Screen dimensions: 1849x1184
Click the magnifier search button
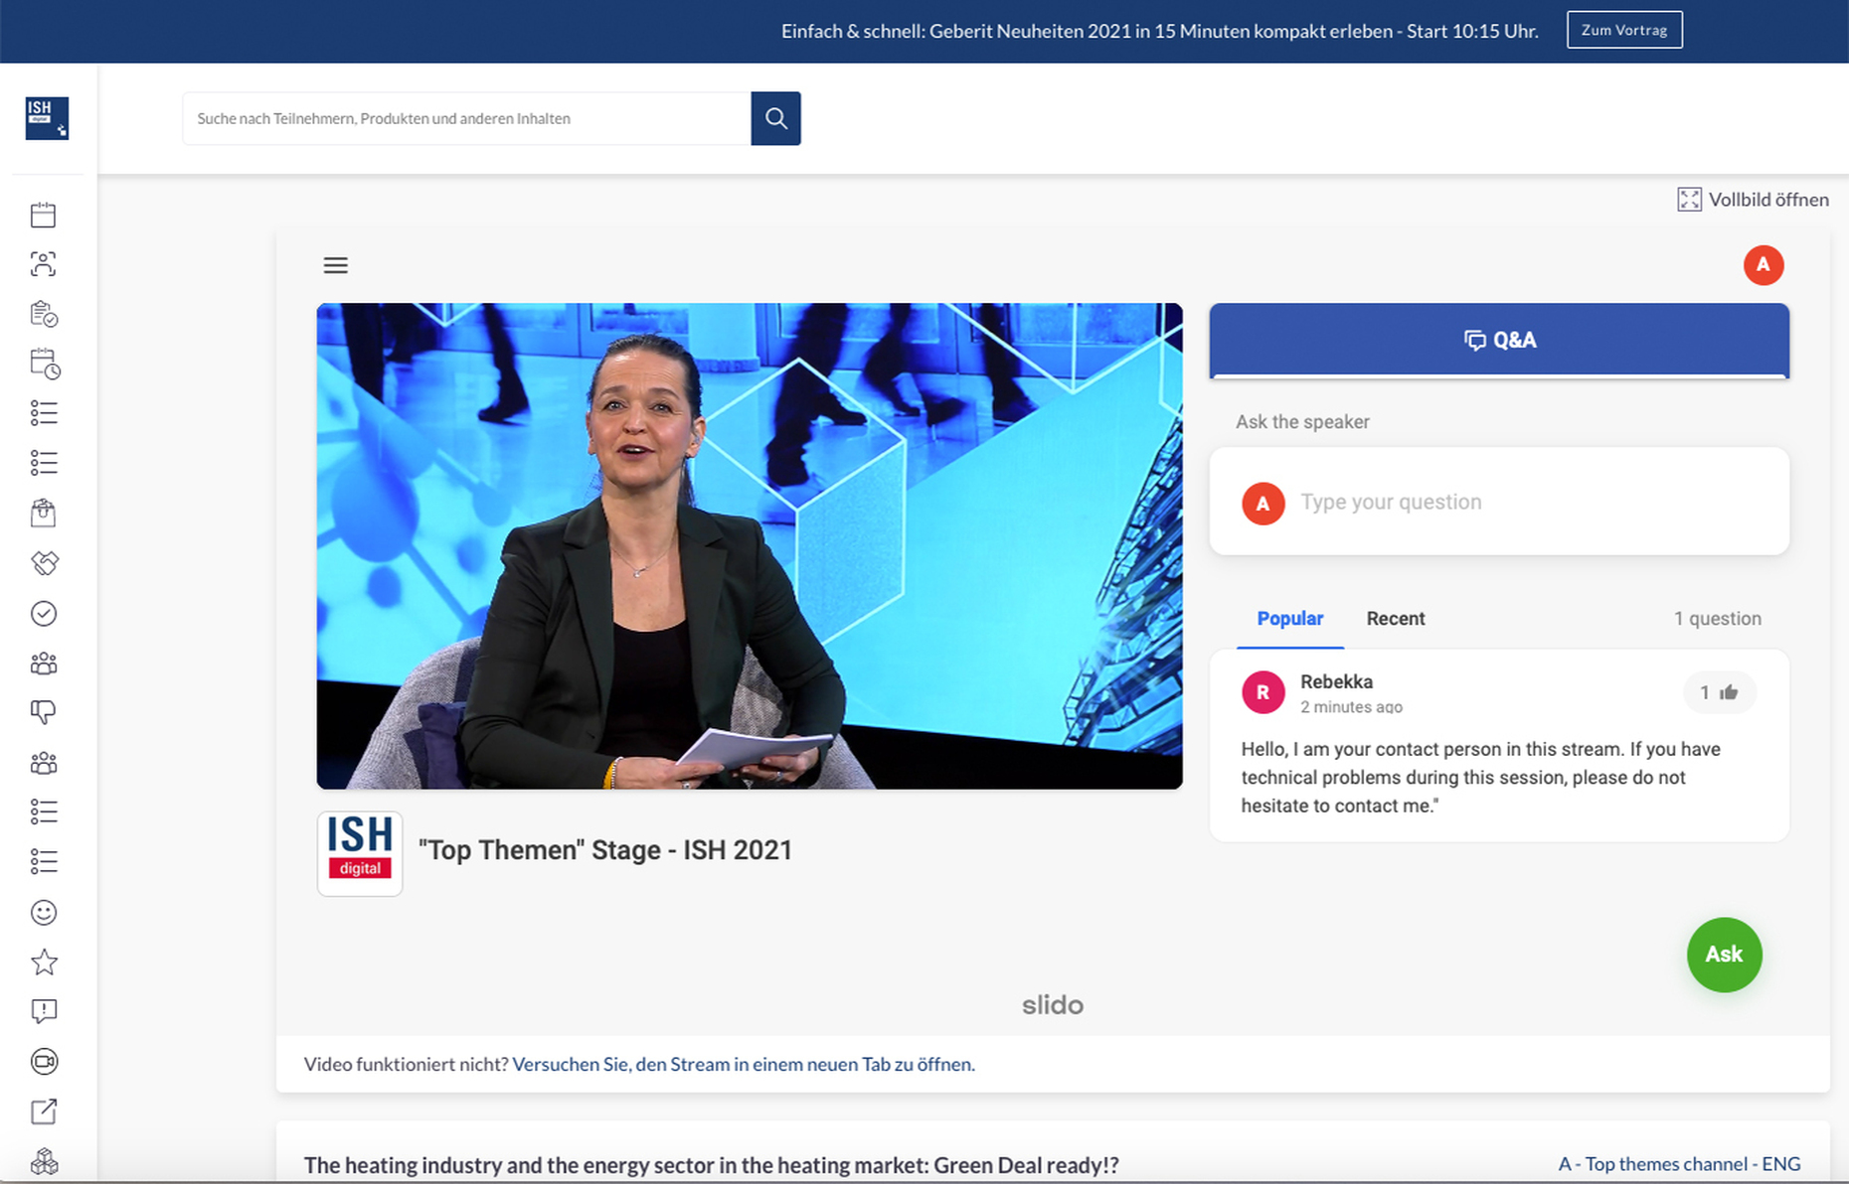point(776,118)
